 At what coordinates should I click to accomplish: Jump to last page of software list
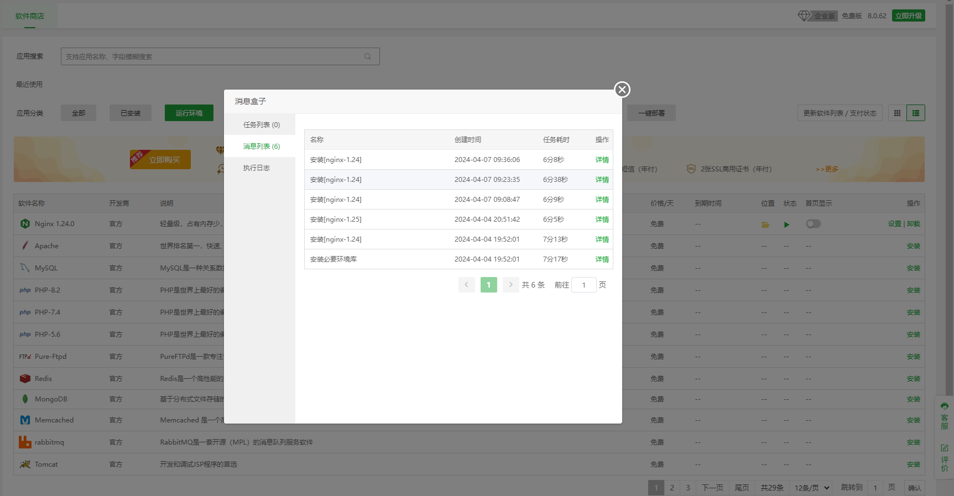point(742,488)
